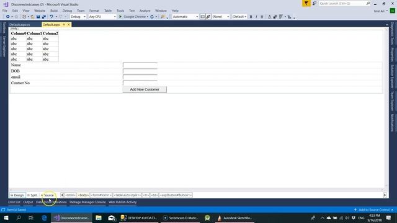Viewport: 397px width, 223px height.
Task: Toggle Underline formatting
Action: (x=262, y=17)
